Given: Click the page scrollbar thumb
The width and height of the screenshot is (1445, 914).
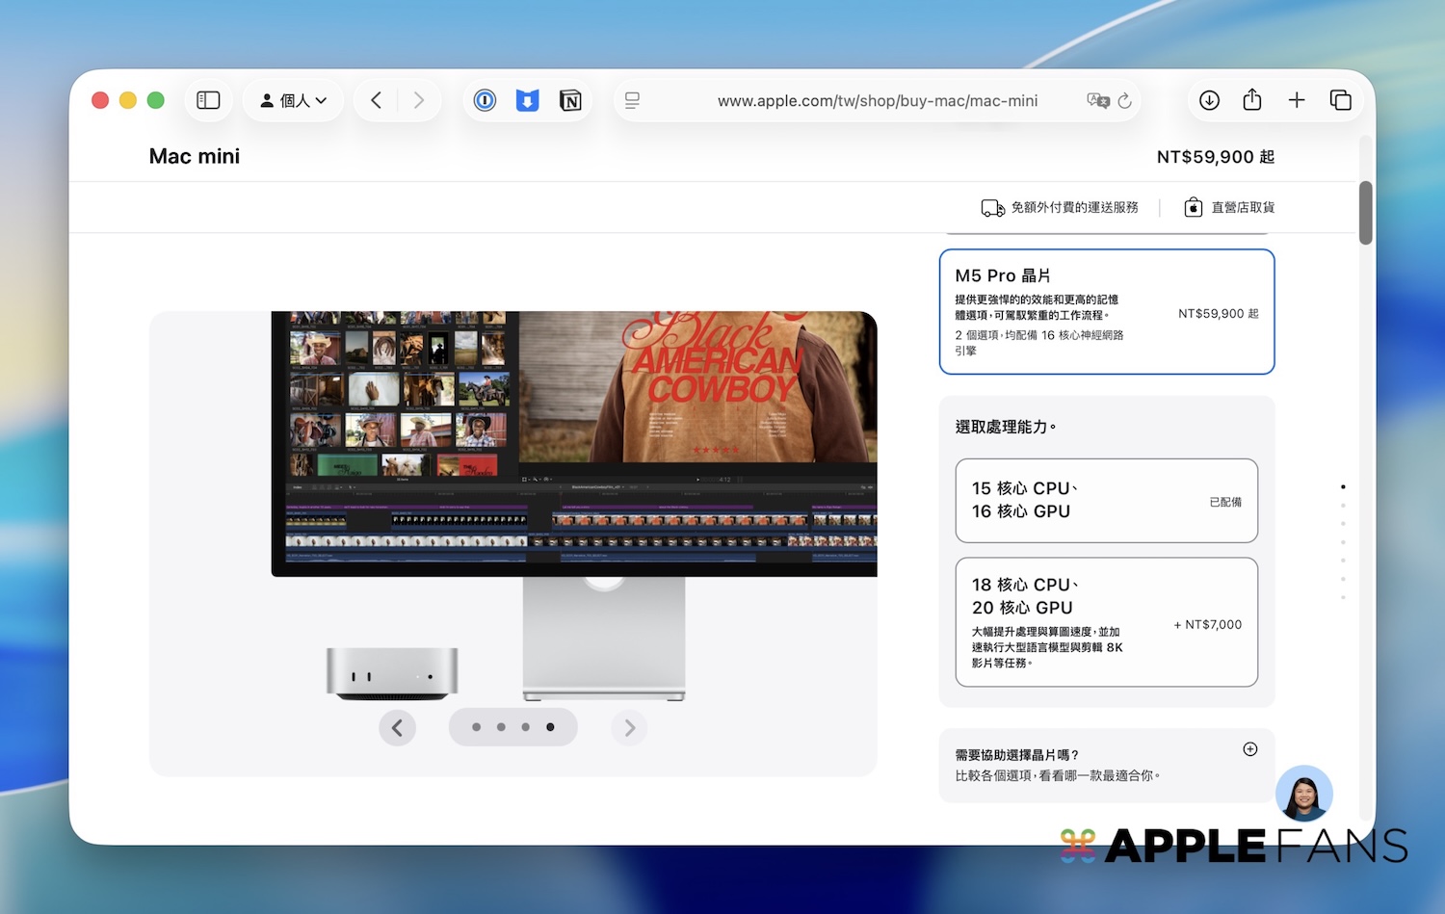Looking at the screenshot, I should (x=1365, y=213).
